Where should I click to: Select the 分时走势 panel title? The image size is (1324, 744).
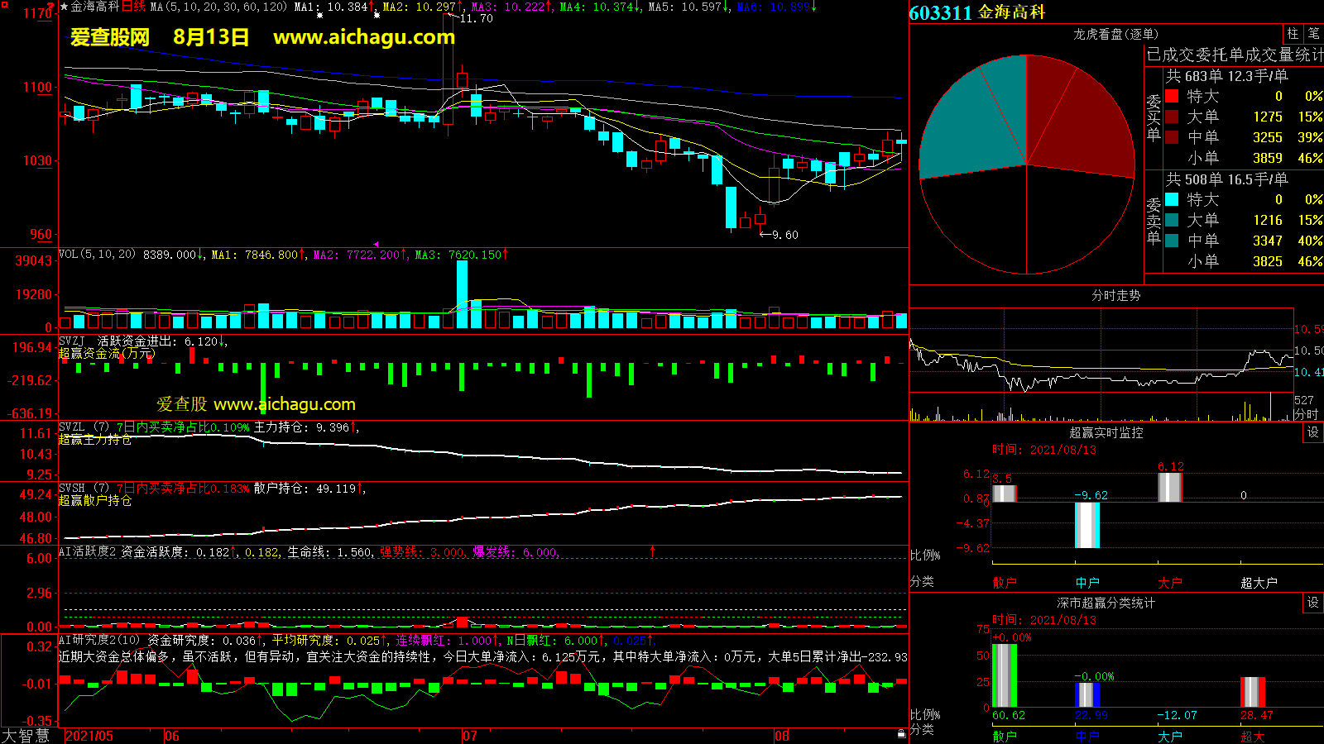[x=1115, y=295]
